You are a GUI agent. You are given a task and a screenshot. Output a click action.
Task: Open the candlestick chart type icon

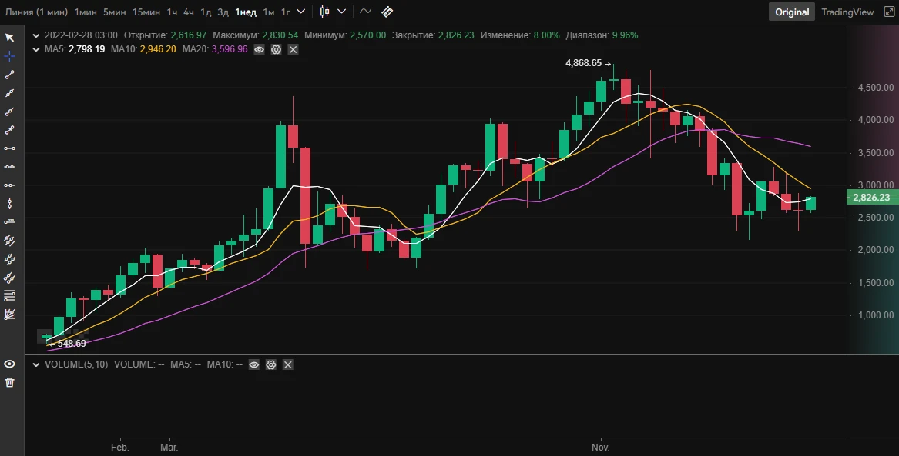[x=324, y=12]
